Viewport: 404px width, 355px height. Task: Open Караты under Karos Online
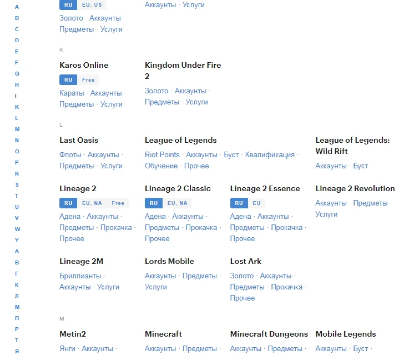(72, 93)
